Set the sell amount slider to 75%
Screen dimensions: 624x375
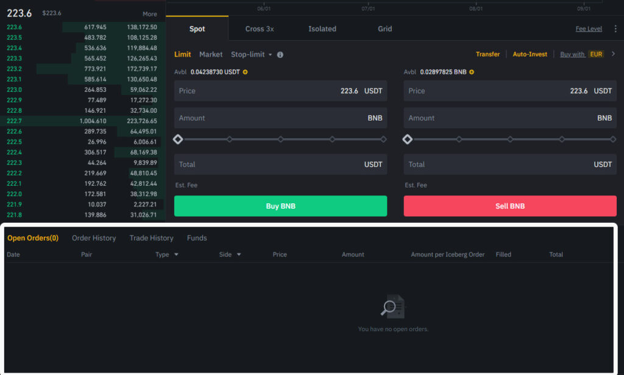(x=561, y=139)
